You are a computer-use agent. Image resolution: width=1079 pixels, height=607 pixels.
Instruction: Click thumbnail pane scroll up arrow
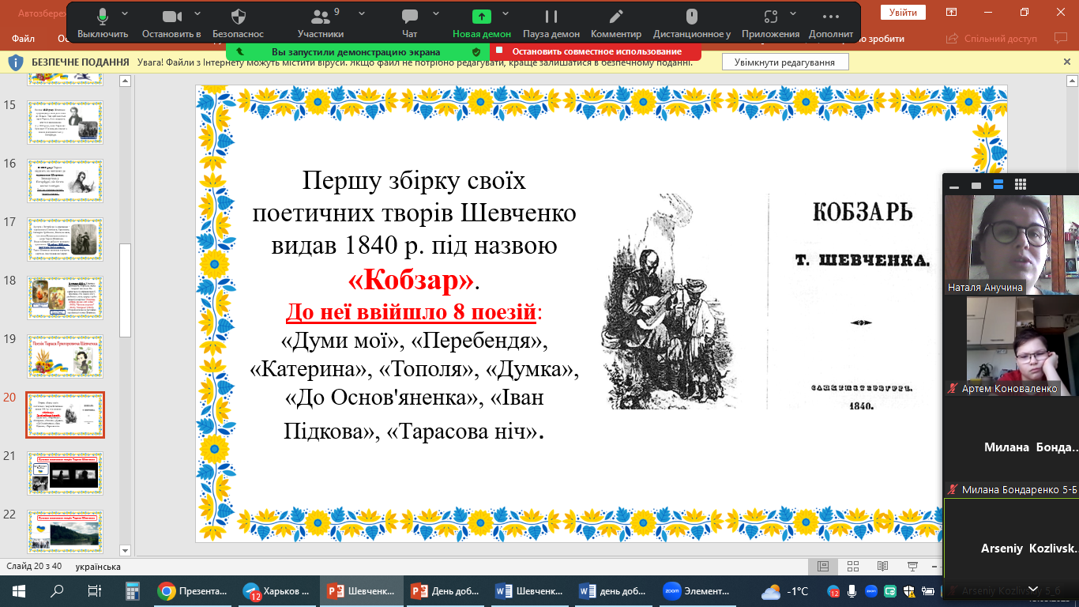(x=125, y=81)
